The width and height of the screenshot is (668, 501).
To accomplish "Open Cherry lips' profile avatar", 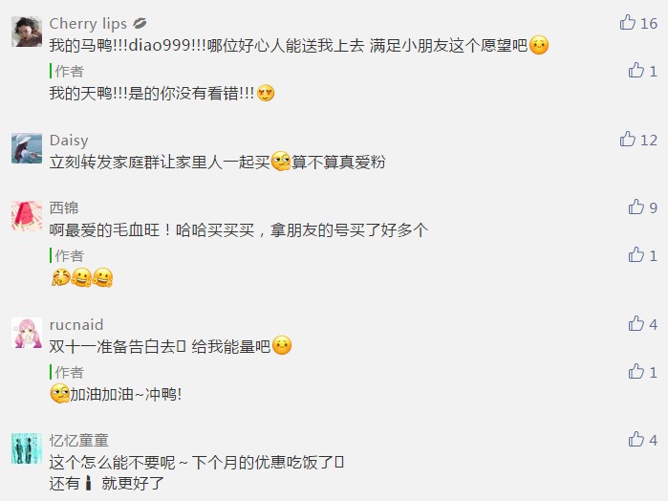I will point(27,32).
